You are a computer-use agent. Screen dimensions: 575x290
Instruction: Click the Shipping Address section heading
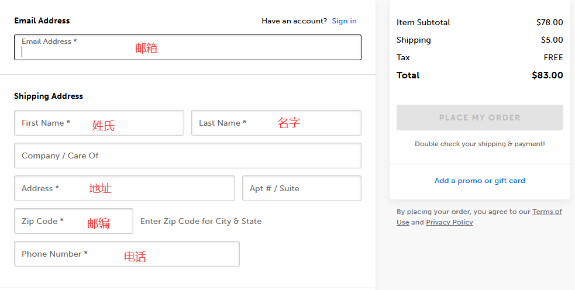(x=49, y=96)
